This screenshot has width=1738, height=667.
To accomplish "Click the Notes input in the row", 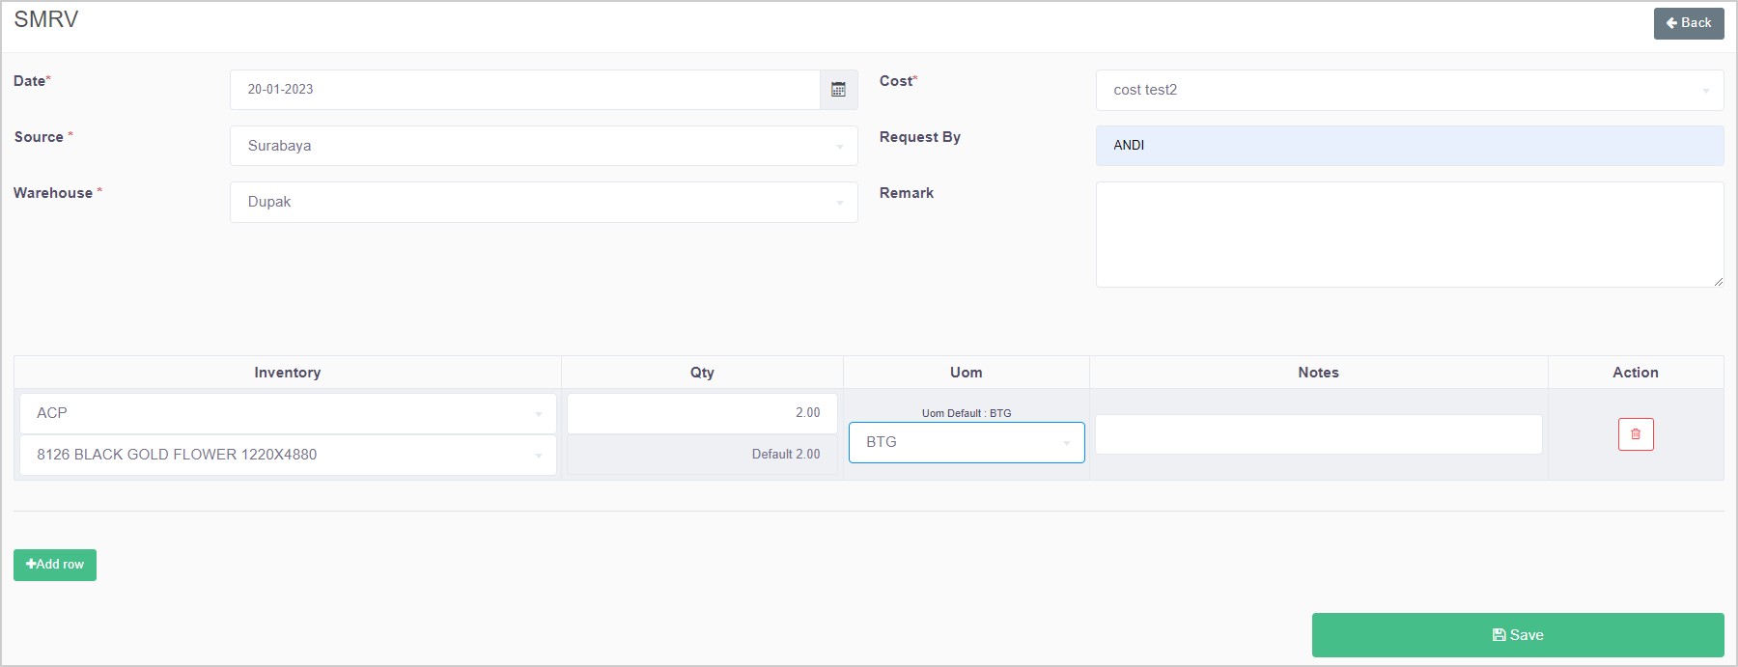I will pos(1318,434).
